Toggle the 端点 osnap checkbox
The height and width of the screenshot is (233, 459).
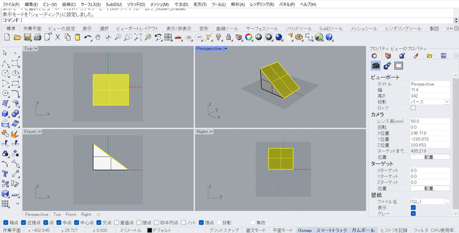[5, 223]
